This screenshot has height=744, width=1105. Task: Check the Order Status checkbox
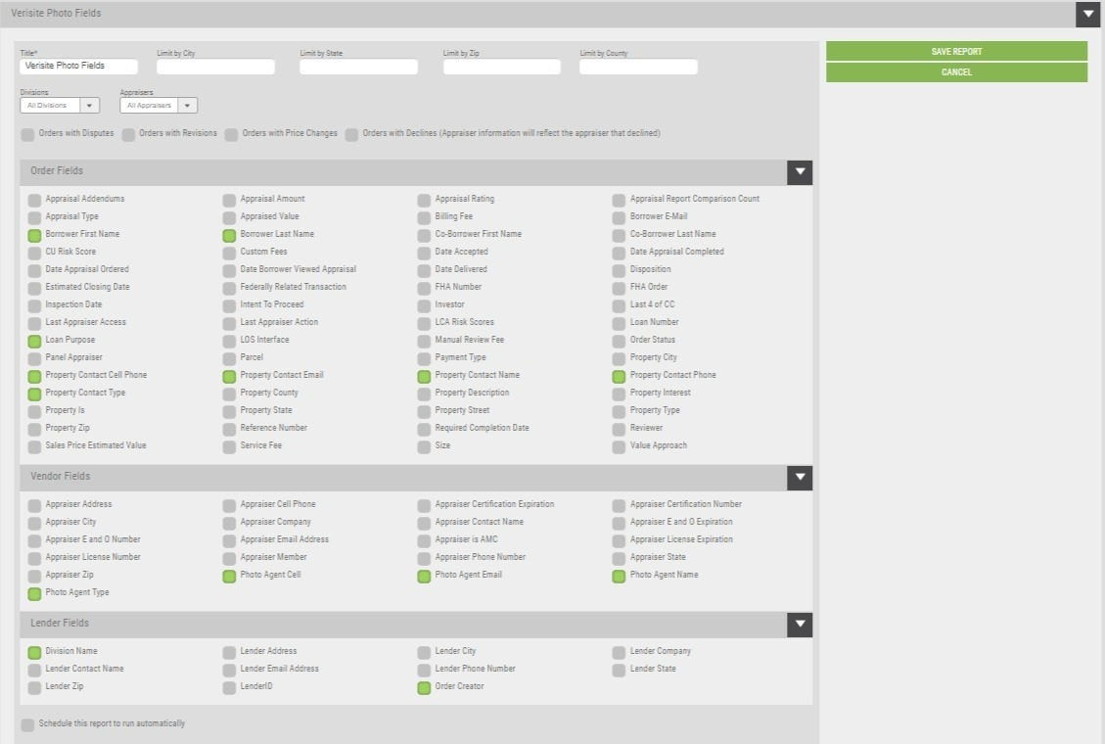tap(619, 341)
